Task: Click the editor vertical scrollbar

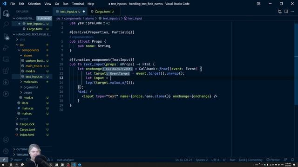Action: 296,64
